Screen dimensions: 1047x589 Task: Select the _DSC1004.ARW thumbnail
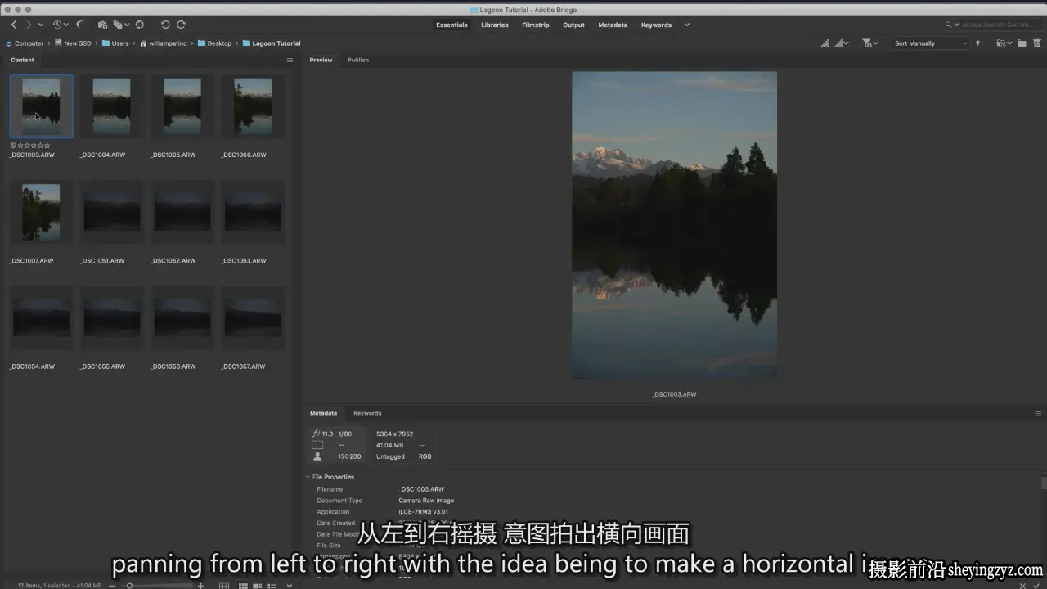pos(111,106)
